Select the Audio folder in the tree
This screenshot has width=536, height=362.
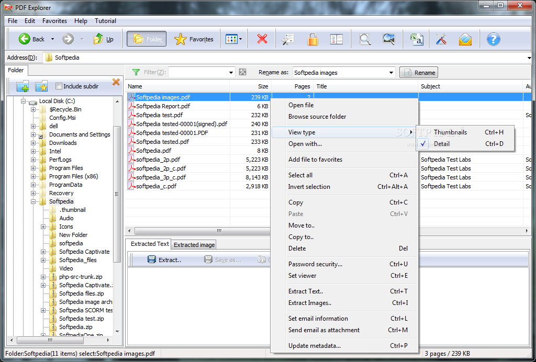point(66,218)
